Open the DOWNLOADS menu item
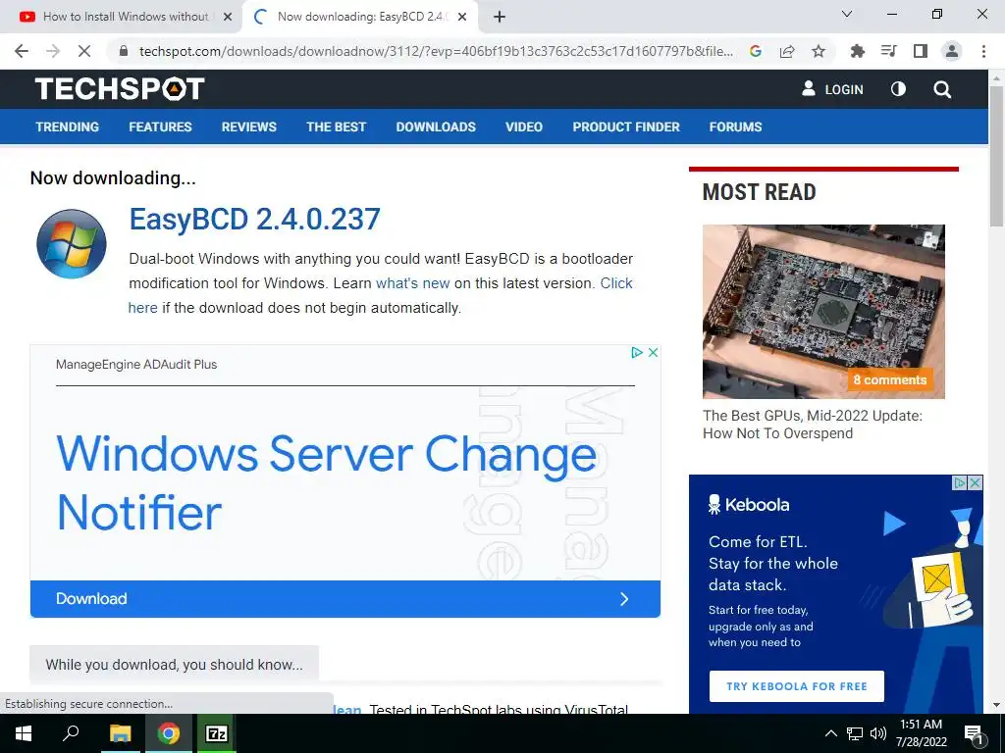The height and width of the screenshot is (753, 1005). tap(436, 126)
